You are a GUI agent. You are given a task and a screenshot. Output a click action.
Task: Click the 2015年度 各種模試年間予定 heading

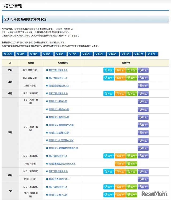[x=25, y=19]
